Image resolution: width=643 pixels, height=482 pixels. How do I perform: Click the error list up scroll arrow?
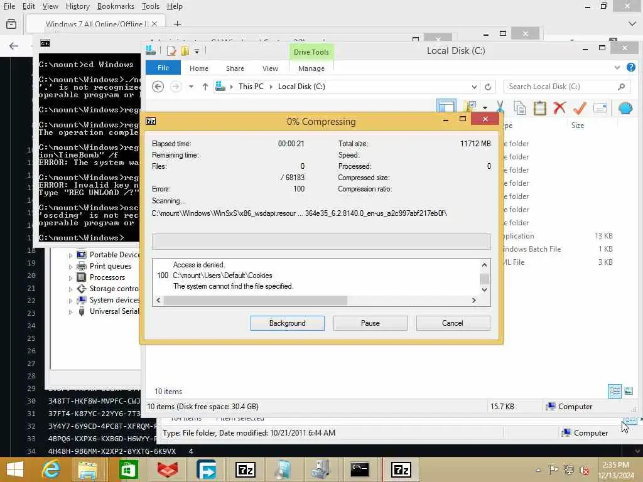(x=484, y=265)
